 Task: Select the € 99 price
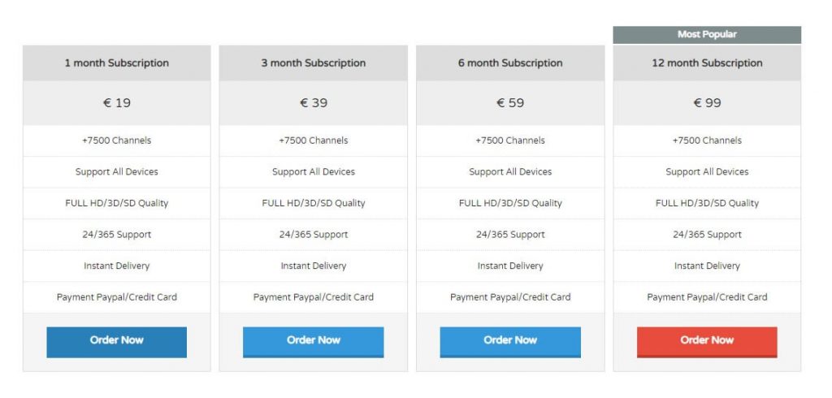(707, 102)
